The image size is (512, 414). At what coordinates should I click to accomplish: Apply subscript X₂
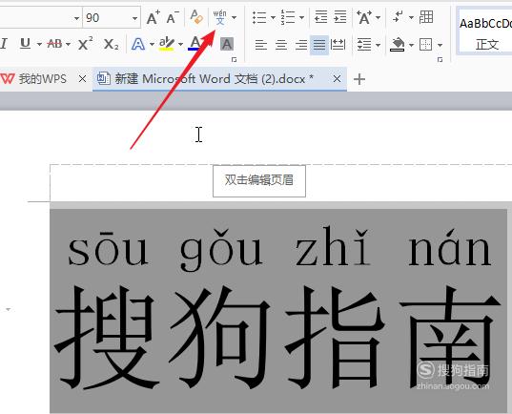(x=111, y=44)
